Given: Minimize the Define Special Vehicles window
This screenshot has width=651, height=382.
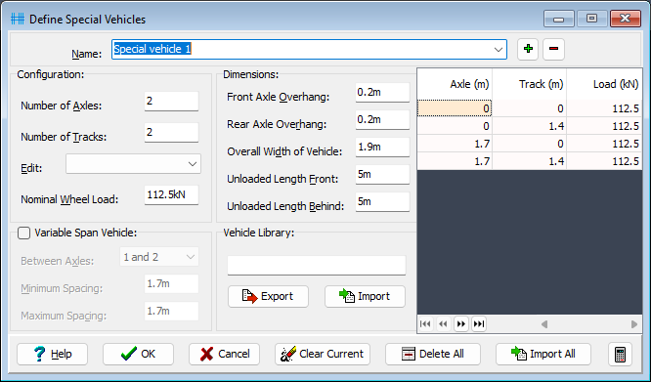Looking at the screenshot, I should [559, 19].
